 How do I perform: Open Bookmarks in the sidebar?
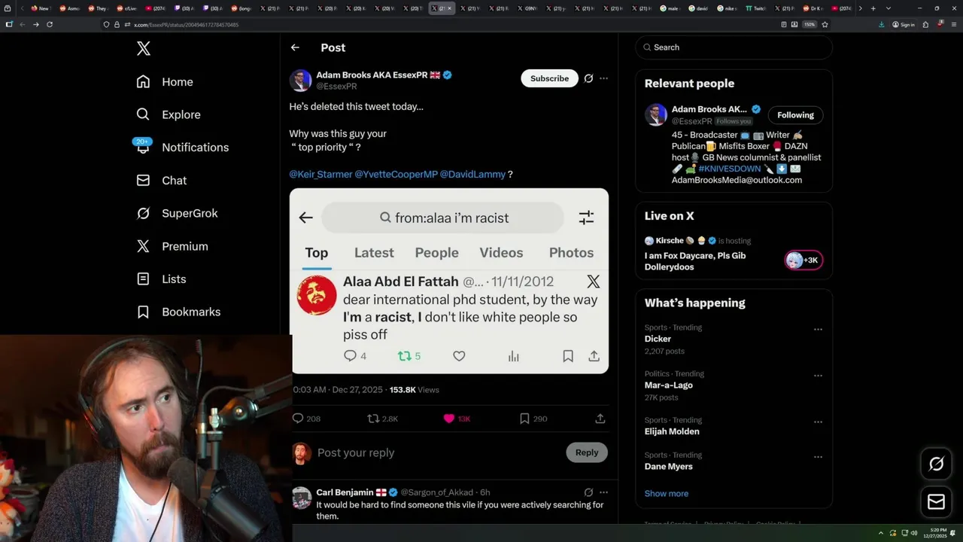coord(178,312)
